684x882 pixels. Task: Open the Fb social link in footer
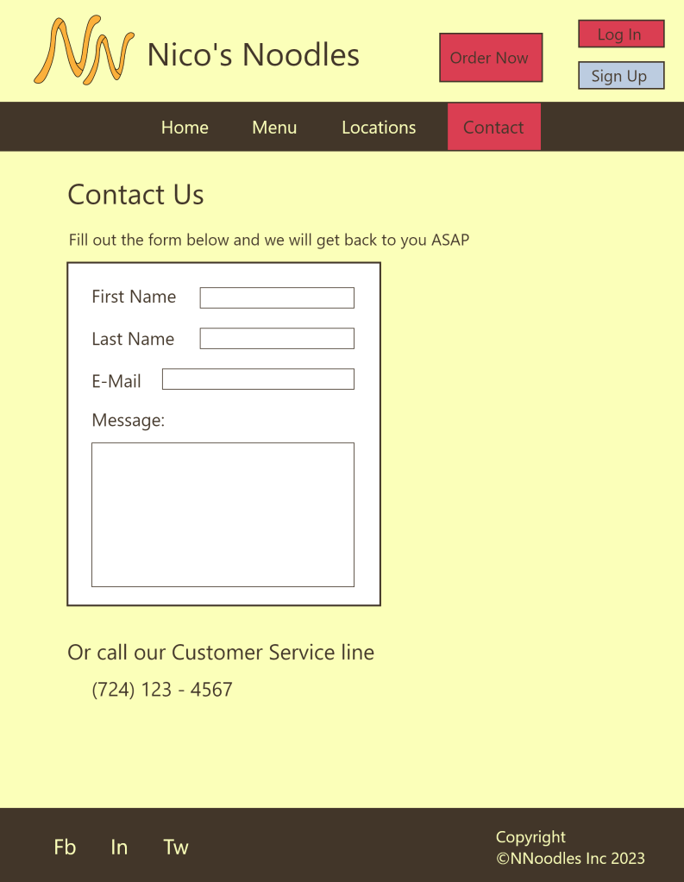click(65, 848)
